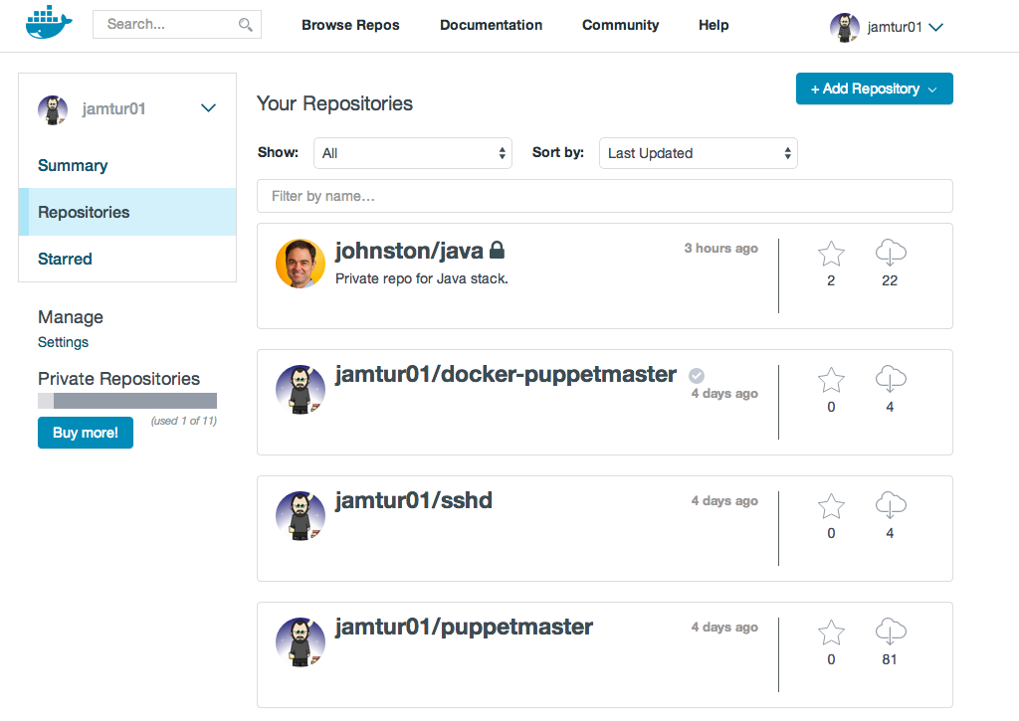Viewport: 1019px width, 721px height.
Task: Click the verified checkmark badge on docker-puppetmaster
Action: pyautogui.click(x=696, y=376)
